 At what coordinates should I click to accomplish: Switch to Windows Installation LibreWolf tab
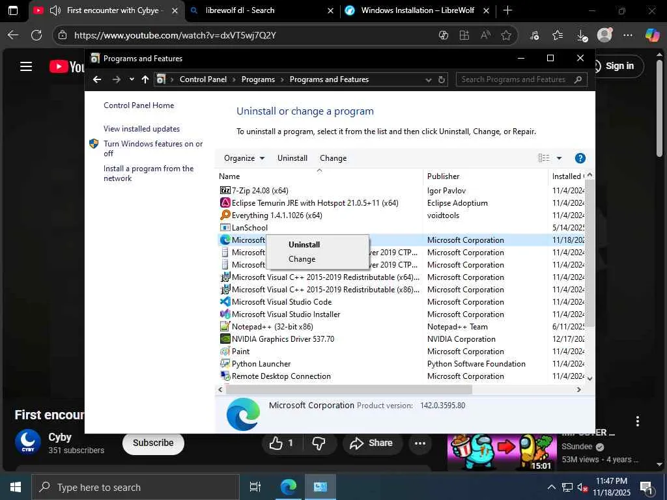(x=418, y=10)
